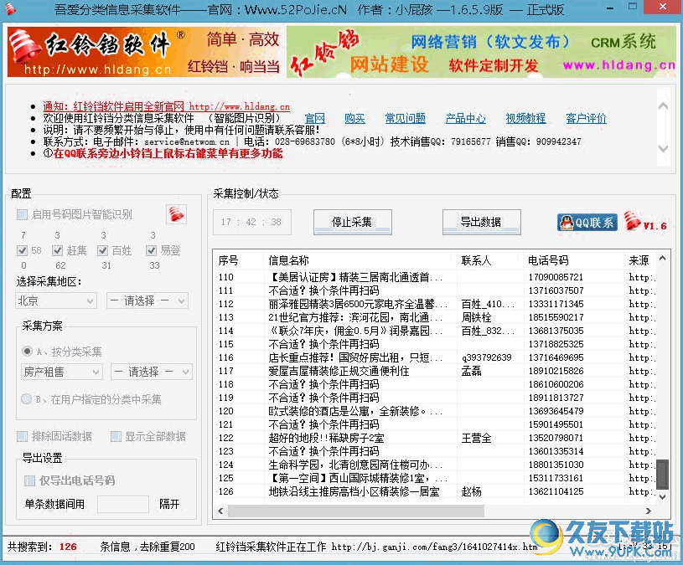Click the 单条数据间用 separator input field
This screenshot has height=565, width=683.
click(123, 504)
